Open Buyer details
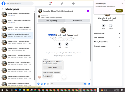The height and width of the screenshot is (92, 125). click(x=53, y=67)
